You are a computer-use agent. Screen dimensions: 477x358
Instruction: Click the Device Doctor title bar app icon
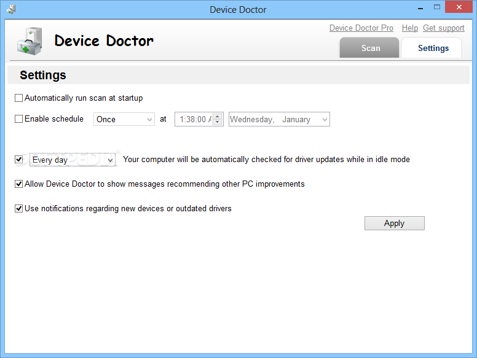tap(11, 9)
